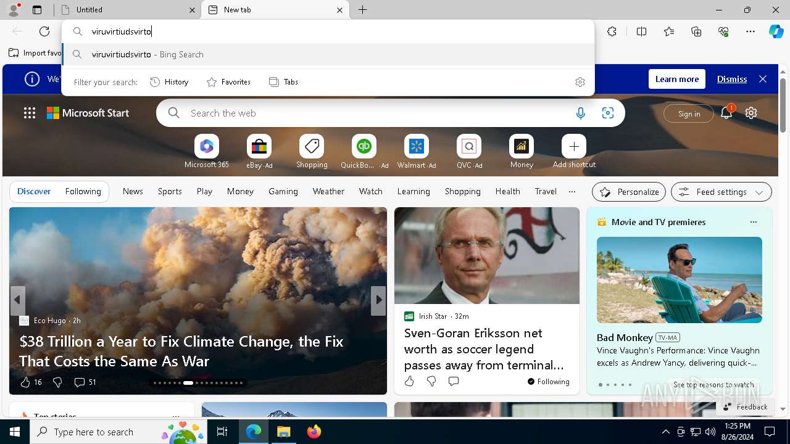
Task: Toggle Following for Irish Star
Action: (x=549, y=382)
